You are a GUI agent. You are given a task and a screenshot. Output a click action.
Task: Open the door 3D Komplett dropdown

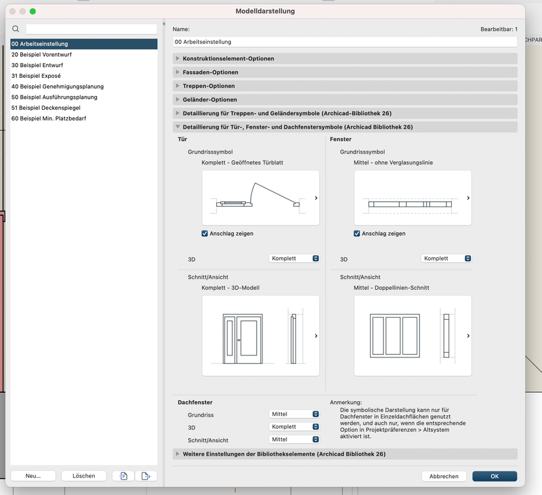[x=295, y=259]
